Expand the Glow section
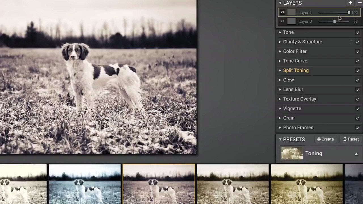 [280, 80]
